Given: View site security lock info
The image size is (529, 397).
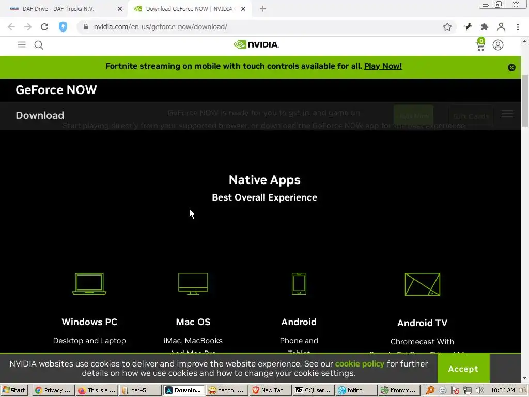Looking at the screenshot, I should pyautogui.click(x=86, y=27).
